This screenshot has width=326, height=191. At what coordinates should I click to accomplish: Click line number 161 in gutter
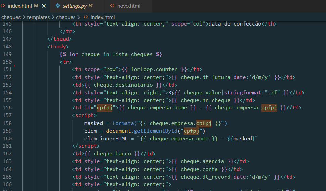coord(7,146)
